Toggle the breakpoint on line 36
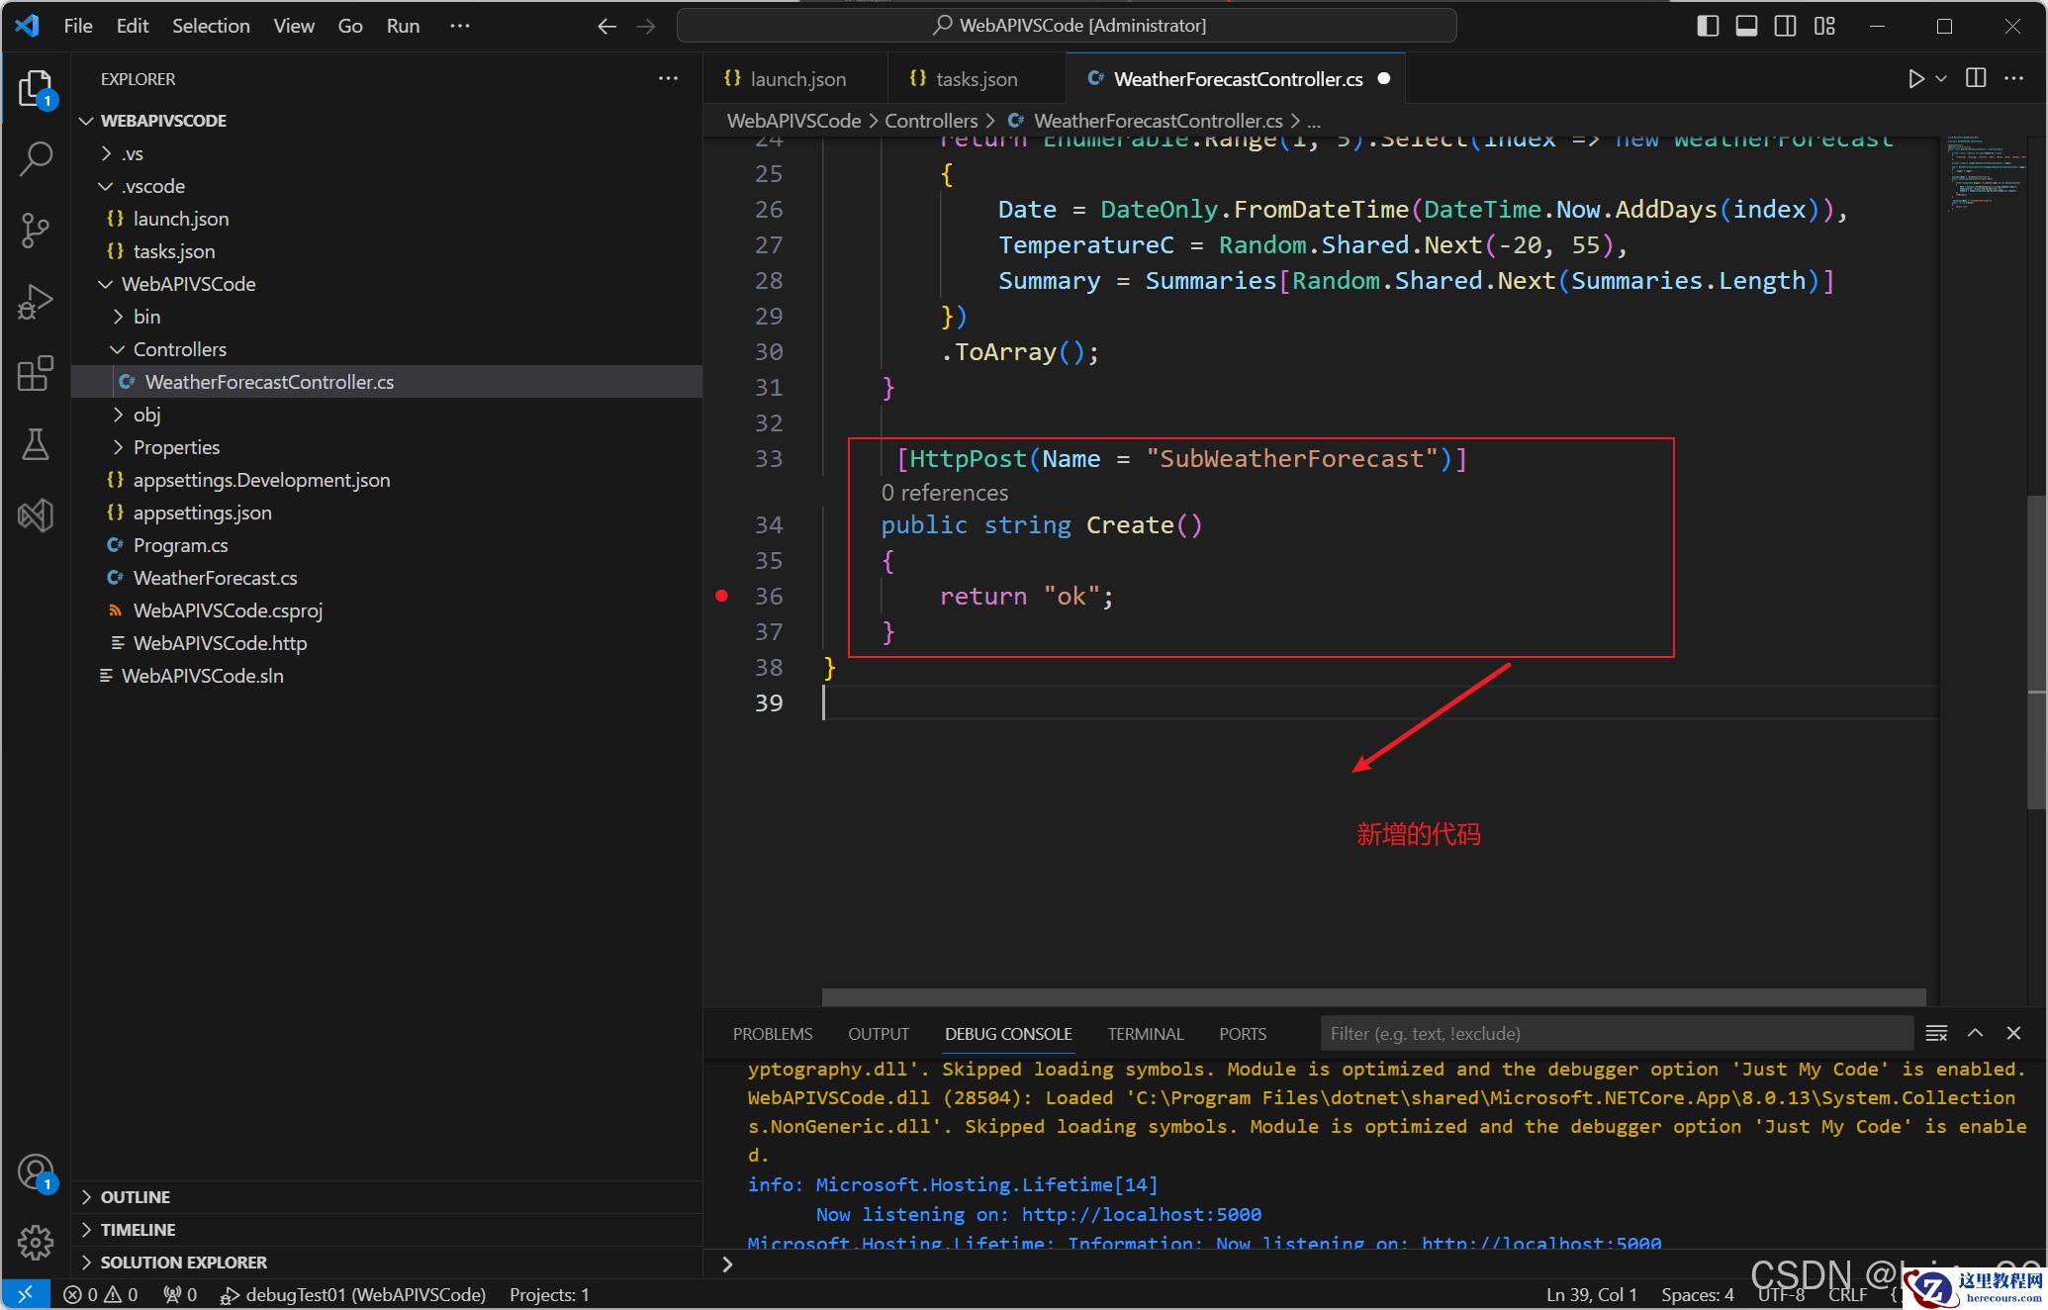The width and height of the screenshot is (2048, 1310). (x=722, y=596)
